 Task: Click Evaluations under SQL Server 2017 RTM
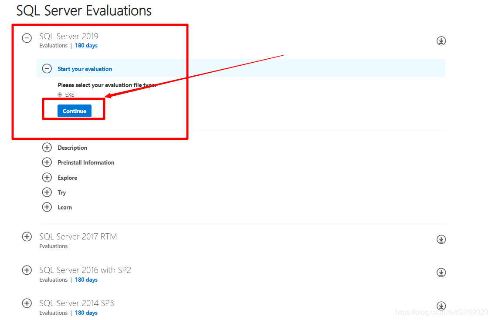tap(53, 246)
